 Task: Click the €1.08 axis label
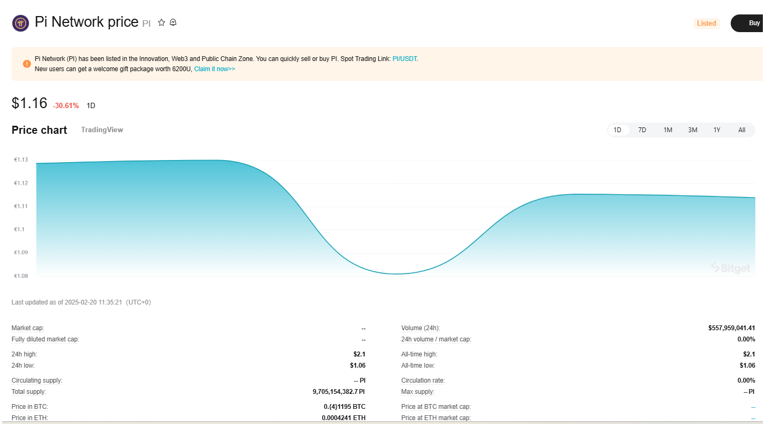coord(21,276)
